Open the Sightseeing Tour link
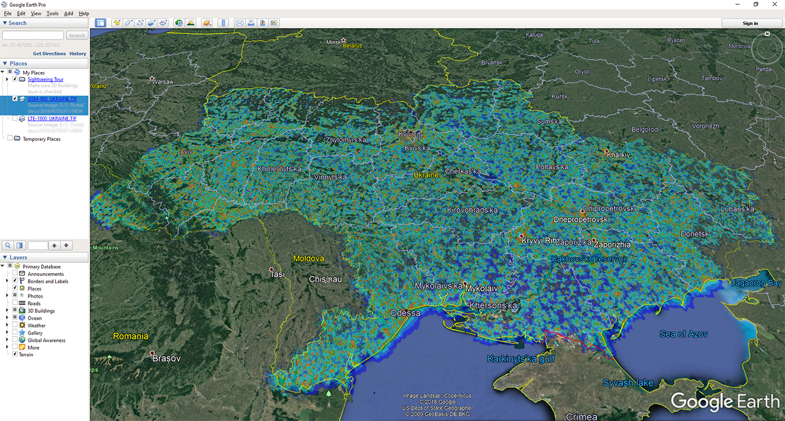This screenshot has width=785, height=421. [x=45, y=79]
